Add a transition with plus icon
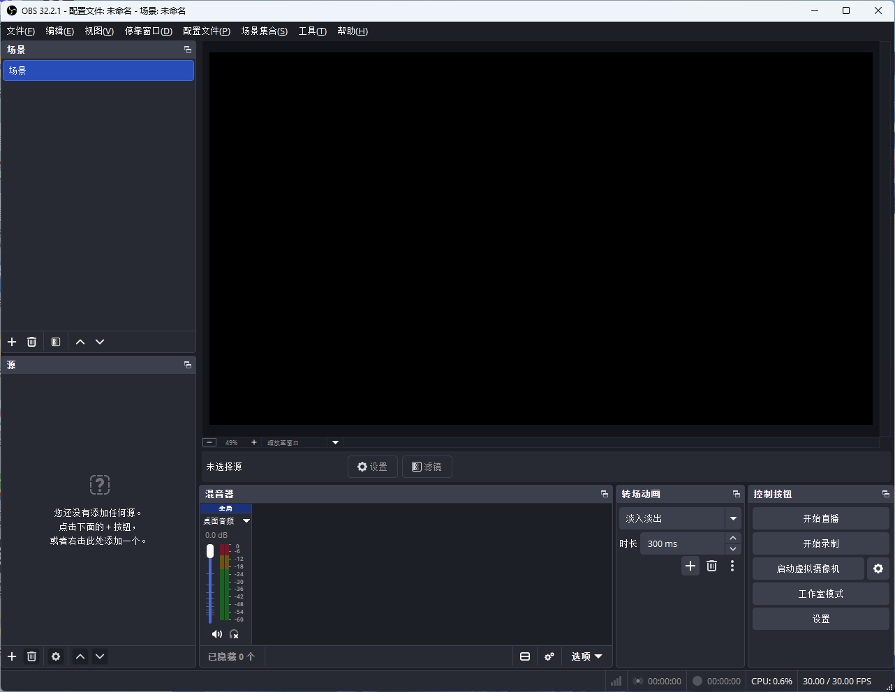Screen dimensions: 895x692 tap(690, 566)
